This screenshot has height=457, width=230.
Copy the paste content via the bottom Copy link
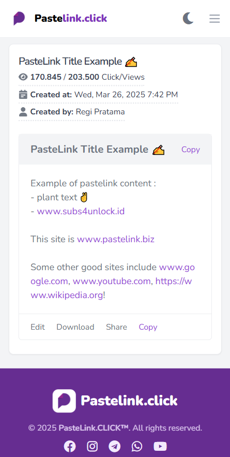(x=148, y=327)
